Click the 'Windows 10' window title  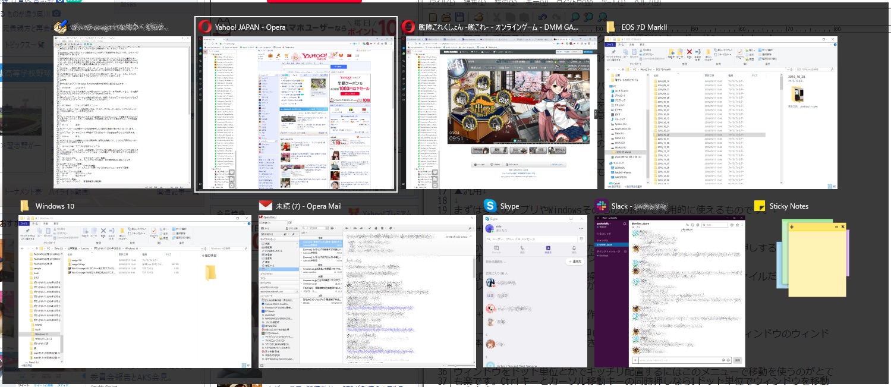point(55,206)
